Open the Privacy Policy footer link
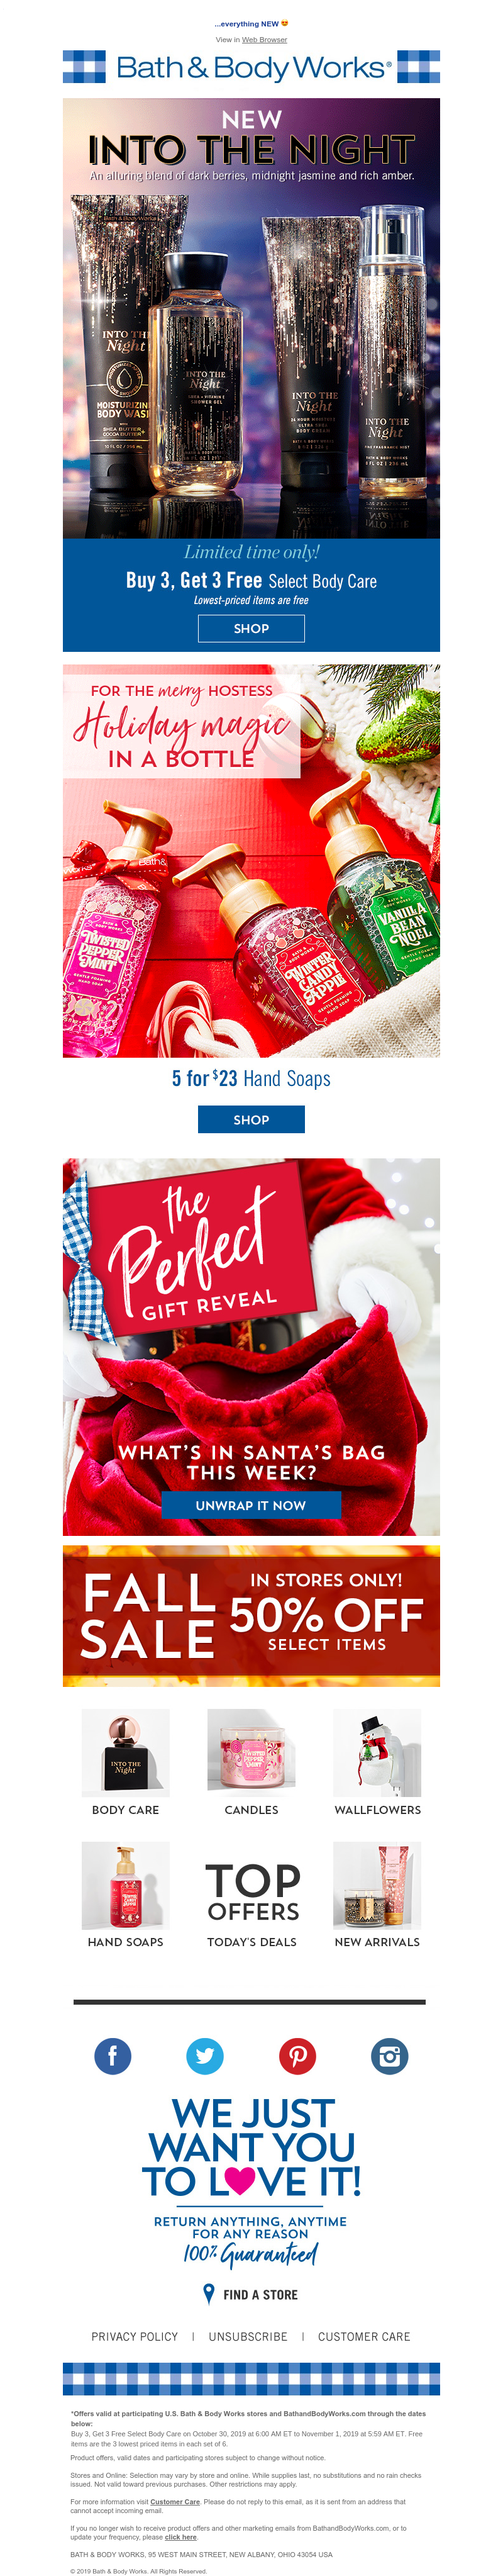 [134, 2337]
